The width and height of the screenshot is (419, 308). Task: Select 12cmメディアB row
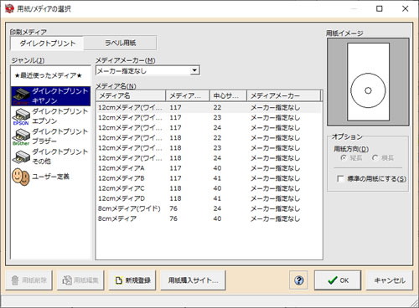pyautogui.click(x=209, y=178)
